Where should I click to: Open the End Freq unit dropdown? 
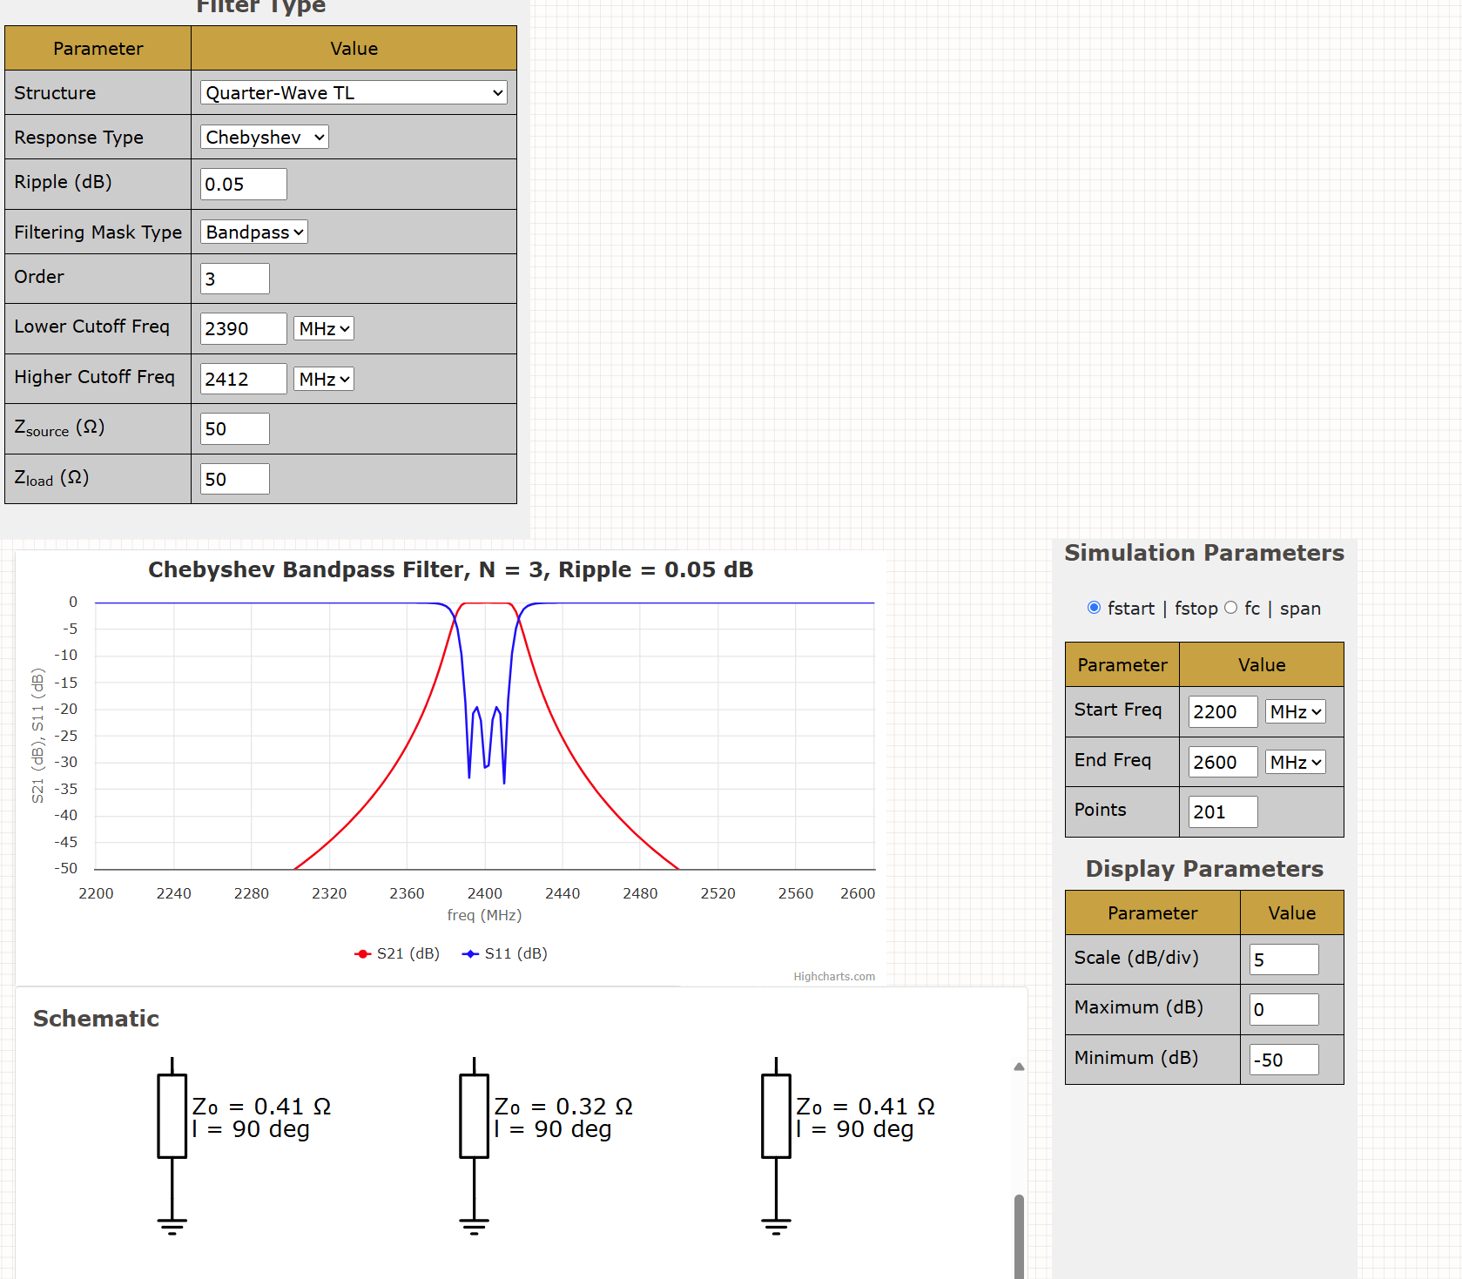click(1295, 763)
